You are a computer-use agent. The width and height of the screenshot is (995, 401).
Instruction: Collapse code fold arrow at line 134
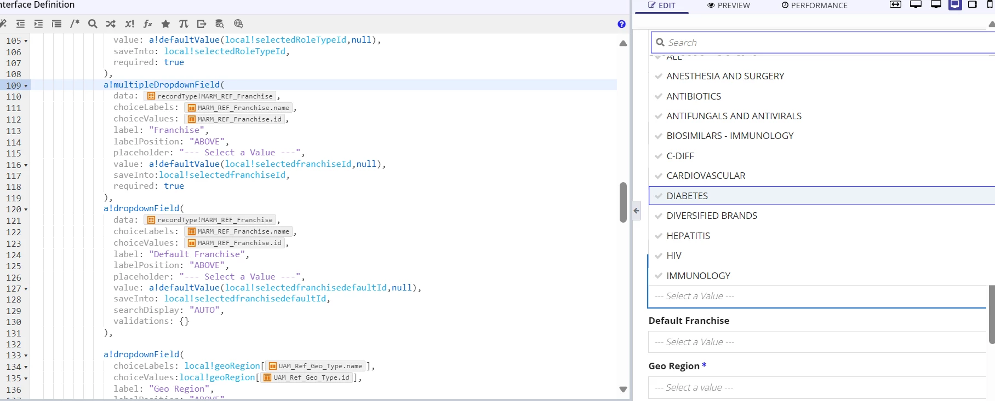tap(26, 367)
